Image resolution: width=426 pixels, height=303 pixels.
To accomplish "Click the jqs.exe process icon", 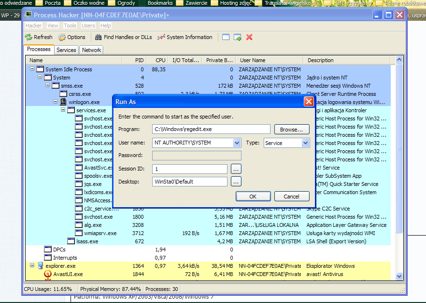I will click(79, 184).
